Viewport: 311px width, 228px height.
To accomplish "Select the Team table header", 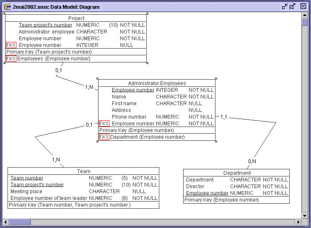I will (x=83, y=171).
